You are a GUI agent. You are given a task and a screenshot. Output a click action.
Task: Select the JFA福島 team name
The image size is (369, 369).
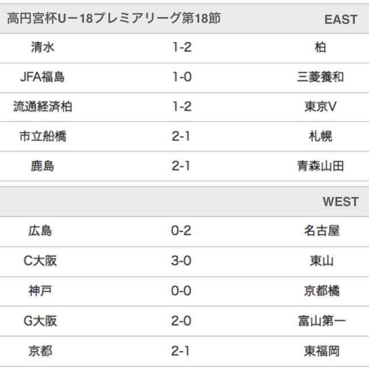point(43,77)
